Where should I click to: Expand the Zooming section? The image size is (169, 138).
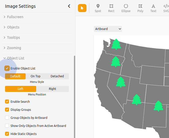pyautogui.click(x=14, y=48)
